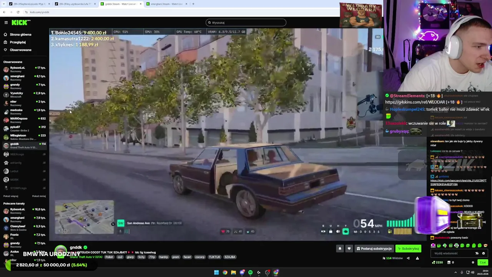This screenshot has height=277, width=492.
Task: Select gnddk Grand Theft Auto channel row
Action: tap(24, 145)
